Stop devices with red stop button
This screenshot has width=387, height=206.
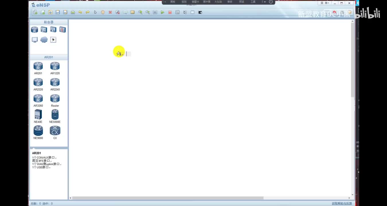point(170,12)
